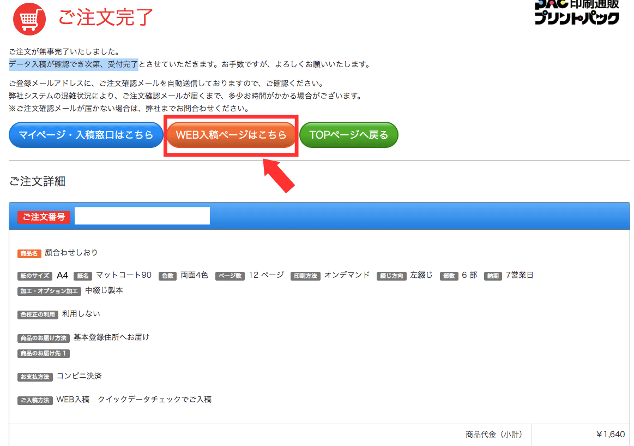Image resolution: width=634 pixels, height=446 pixels.
Task: Click the 加工・オプション加工 badge
Action: 49,292
